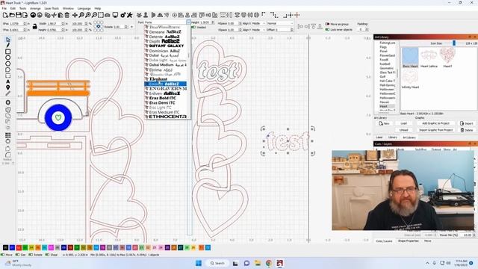Open the Arrange menu
478x269 pixels.
point(35,8)
